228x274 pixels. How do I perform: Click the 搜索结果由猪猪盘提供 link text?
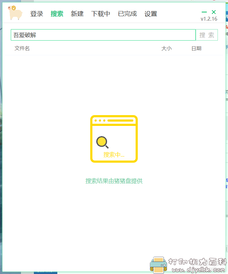[x=114, y=181]
